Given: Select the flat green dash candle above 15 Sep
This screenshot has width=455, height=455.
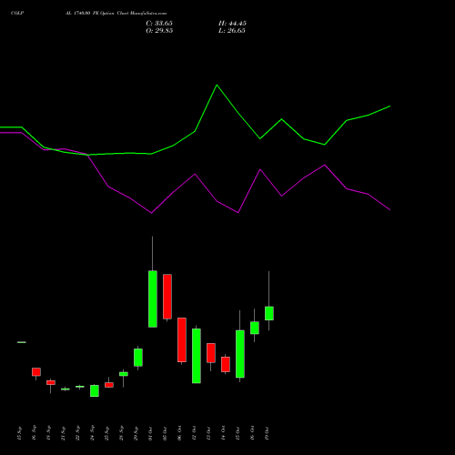Looking at the screenshot, I should point(22,342).
